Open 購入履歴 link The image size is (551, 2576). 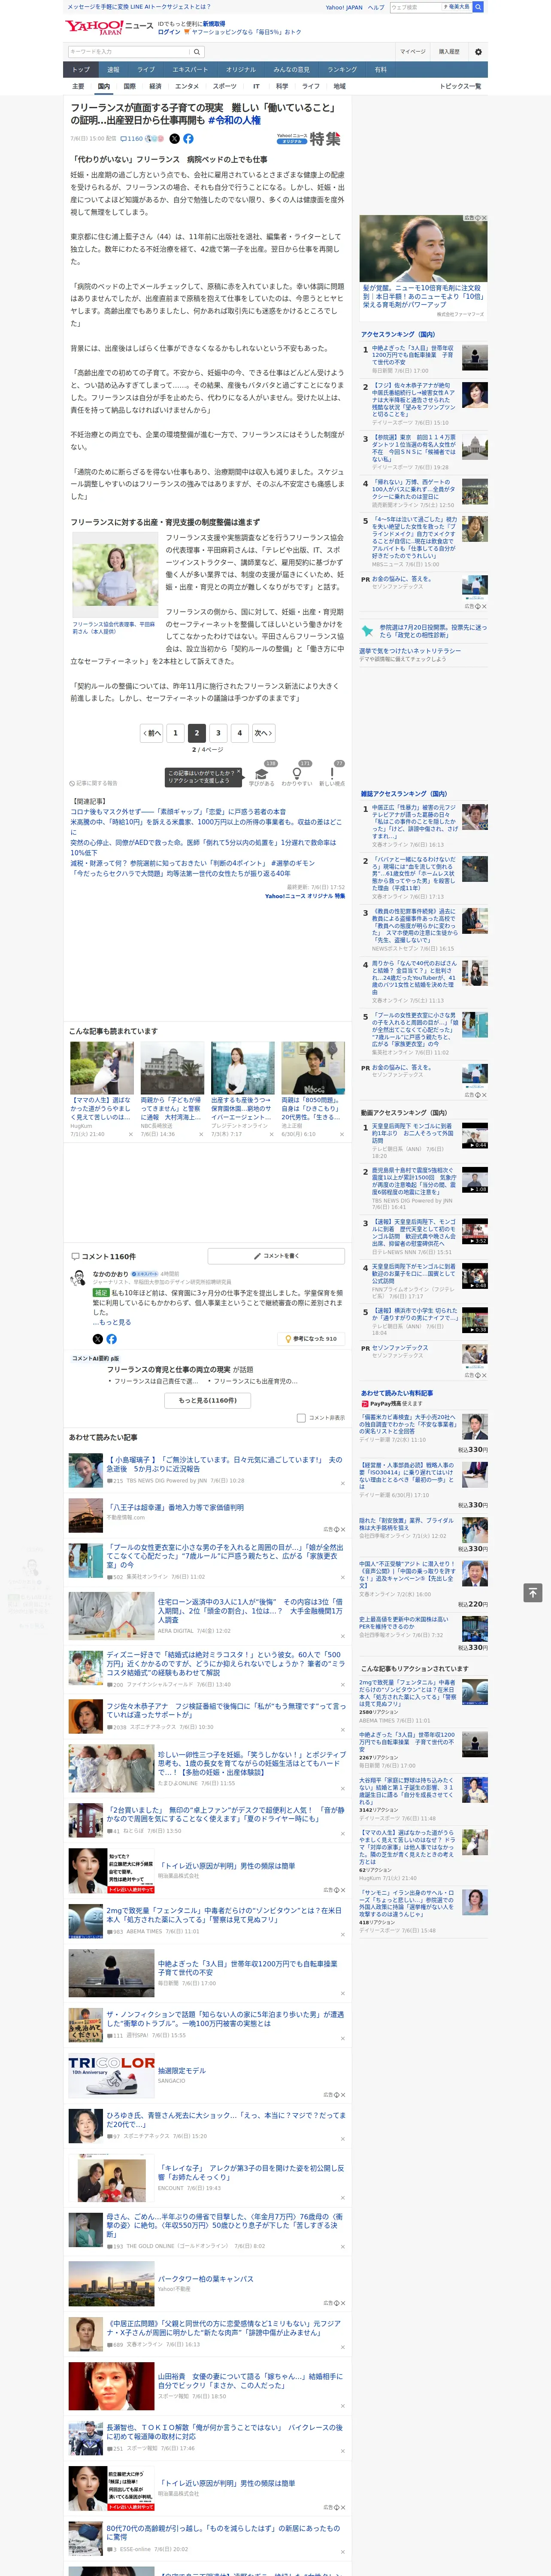point(449,52)
